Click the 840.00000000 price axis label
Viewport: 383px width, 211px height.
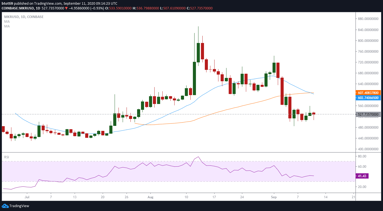click(368, 30)
